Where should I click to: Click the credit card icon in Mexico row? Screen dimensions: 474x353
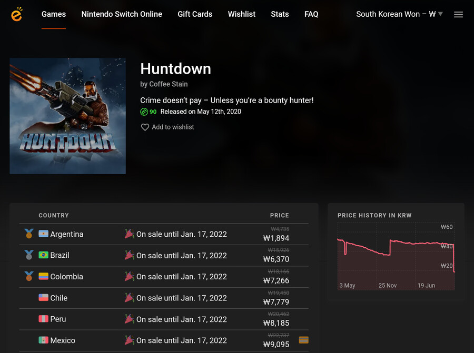click(x=303, y=340)
